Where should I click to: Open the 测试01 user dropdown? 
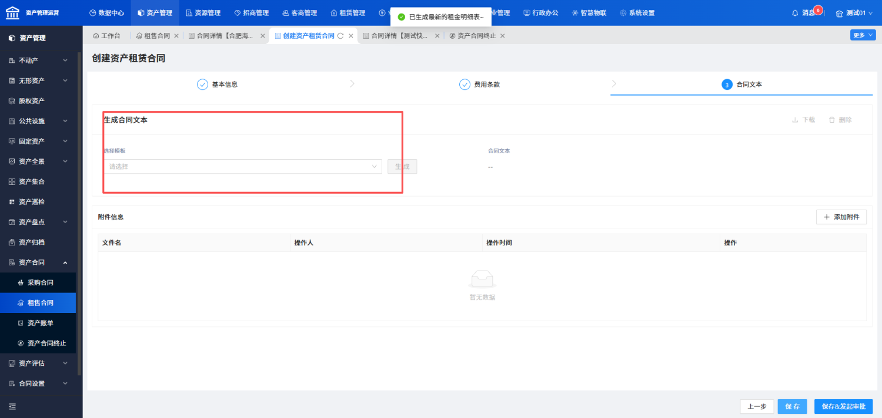tap(854, 13)
